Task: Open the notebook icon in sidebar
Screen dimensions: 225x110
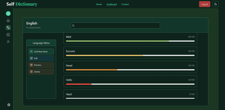Action: pyautogui.click(x=8, y=35)
